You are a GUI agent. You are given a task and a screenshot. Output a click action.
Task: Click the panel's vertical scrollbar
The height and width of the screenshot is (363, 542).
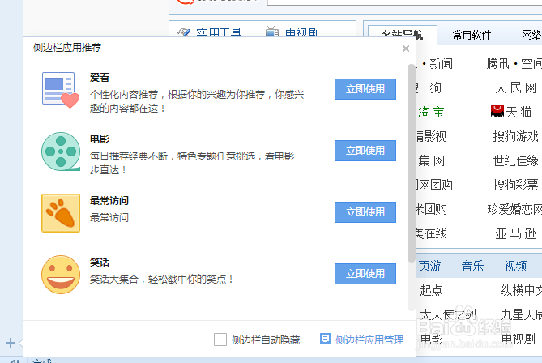tap(411, 163)
